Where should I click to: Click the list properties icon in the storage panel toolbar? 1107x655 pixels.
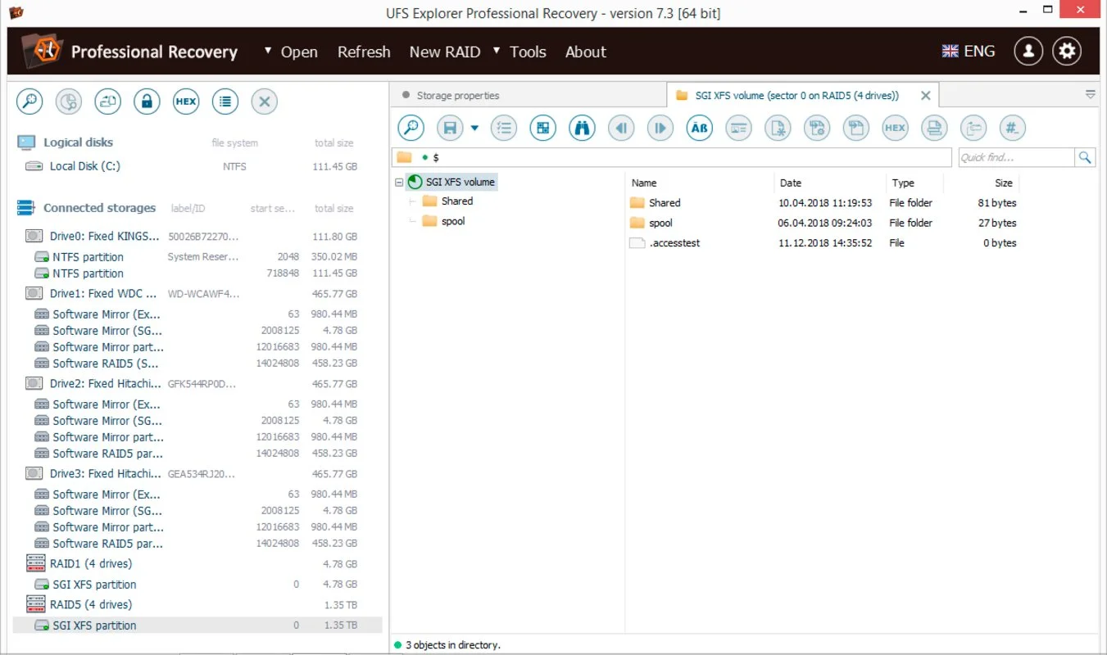[x=225, y=102]
